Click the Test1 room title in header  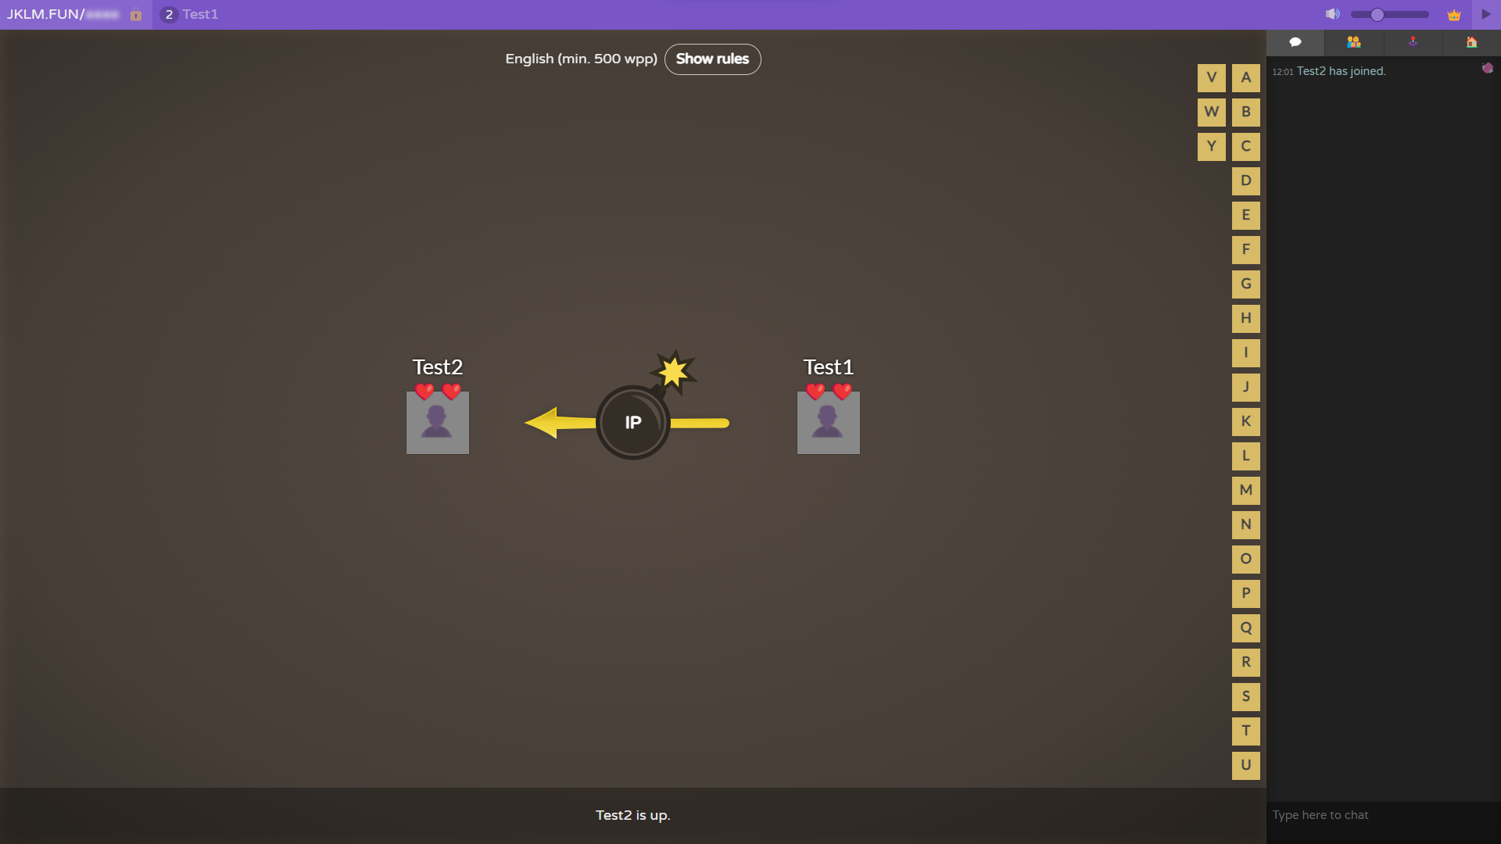coord(200,15)
